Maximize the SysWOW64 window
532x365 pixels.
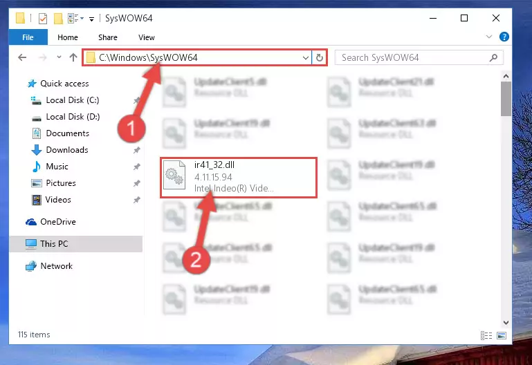464,18
